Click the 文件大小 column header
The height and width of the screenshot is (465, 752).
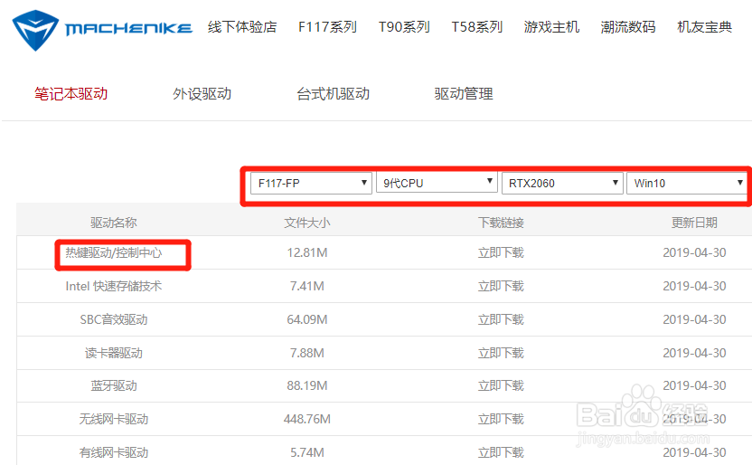(307, 223)
